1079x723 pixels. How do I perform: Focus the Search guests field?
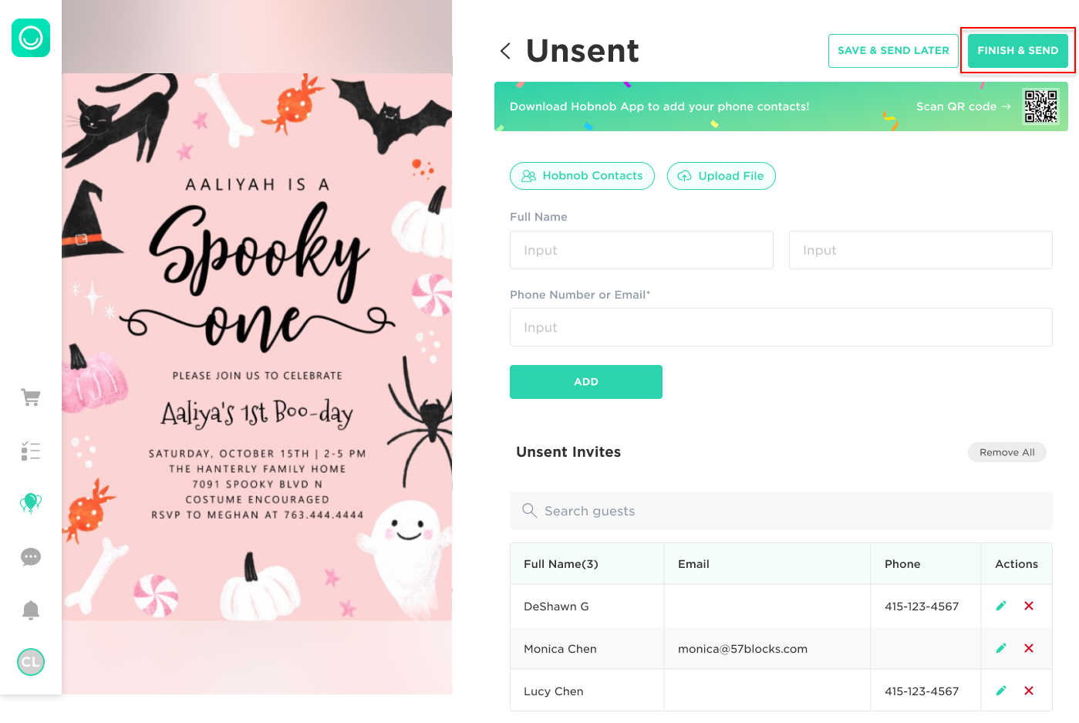click(781, 511)
